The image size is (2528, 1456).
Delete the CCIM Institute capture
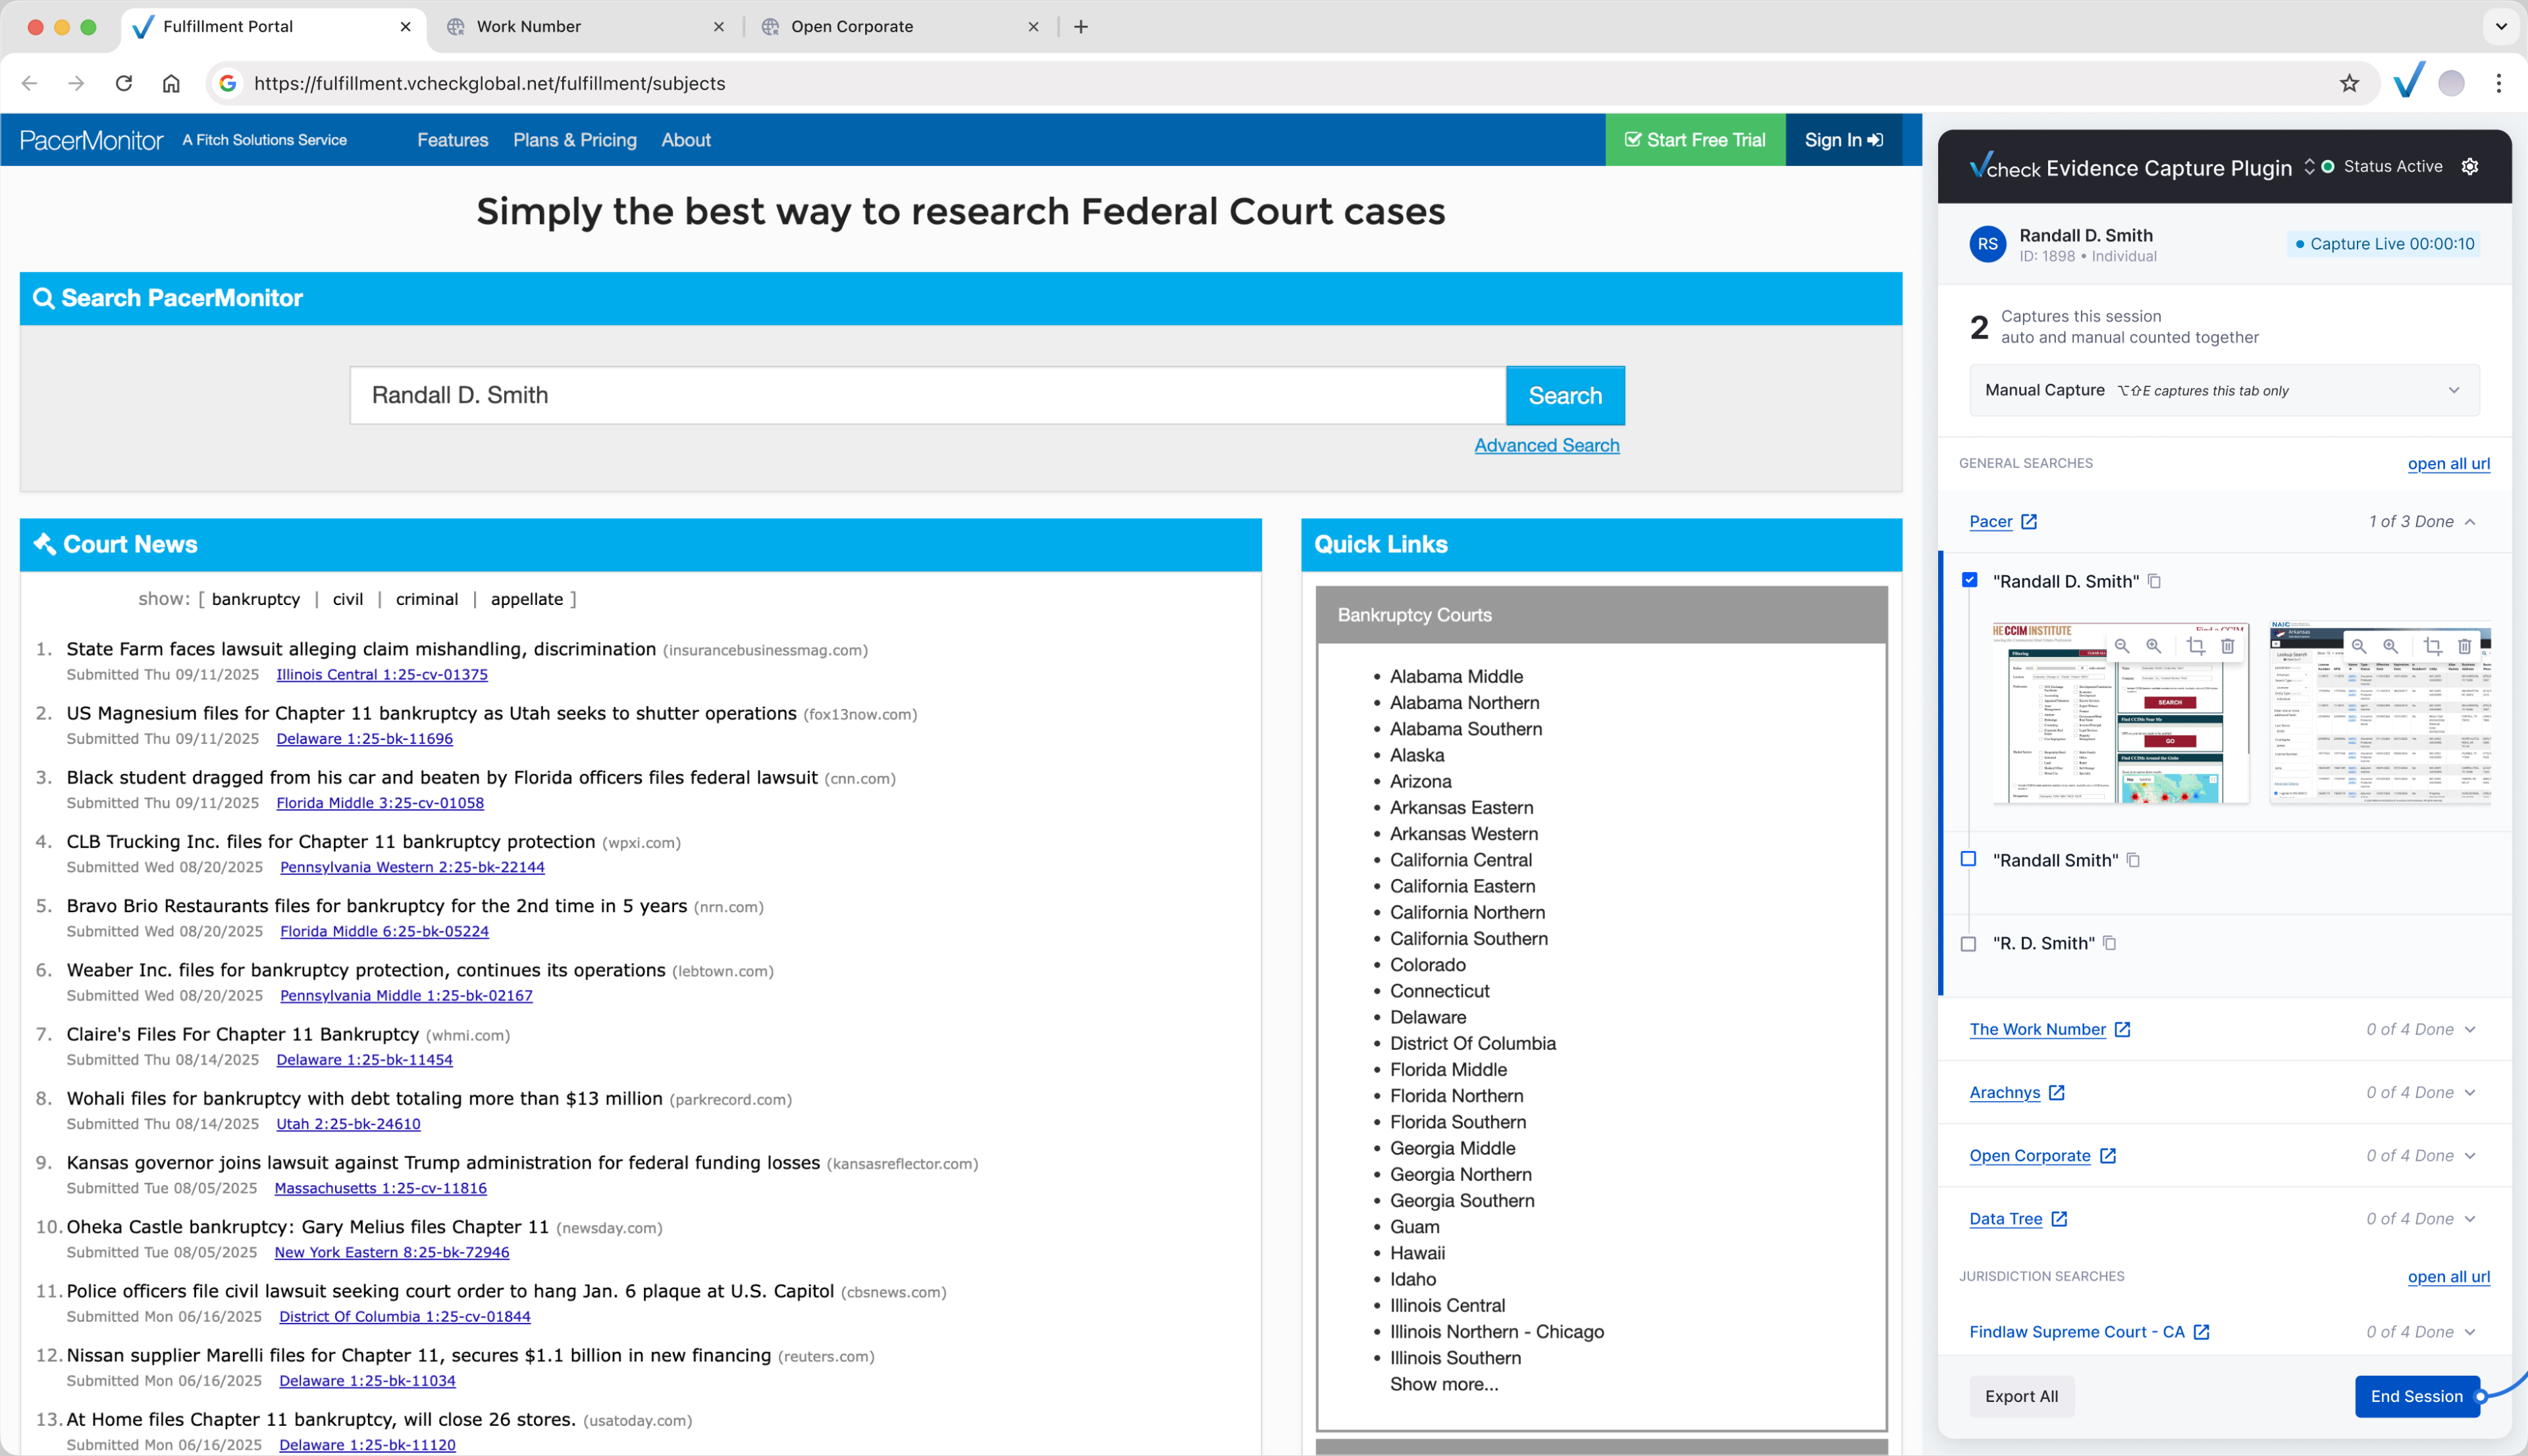point(2228,646)
